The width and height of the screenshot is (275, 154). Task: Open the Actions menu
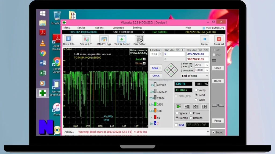pos(99,28)
